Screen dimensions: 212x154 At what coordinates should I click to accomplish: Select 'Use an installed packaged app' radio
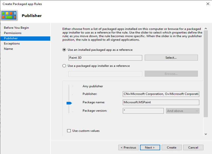click(64, 50)
